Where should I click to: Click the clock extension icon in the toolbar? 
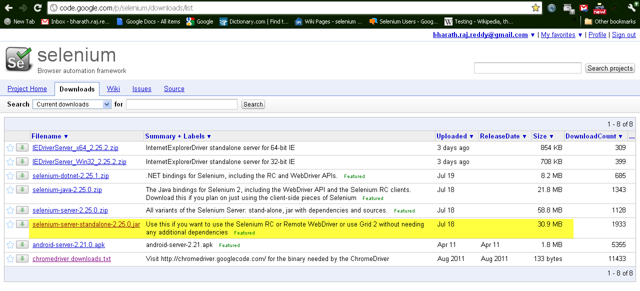point(615,8)
